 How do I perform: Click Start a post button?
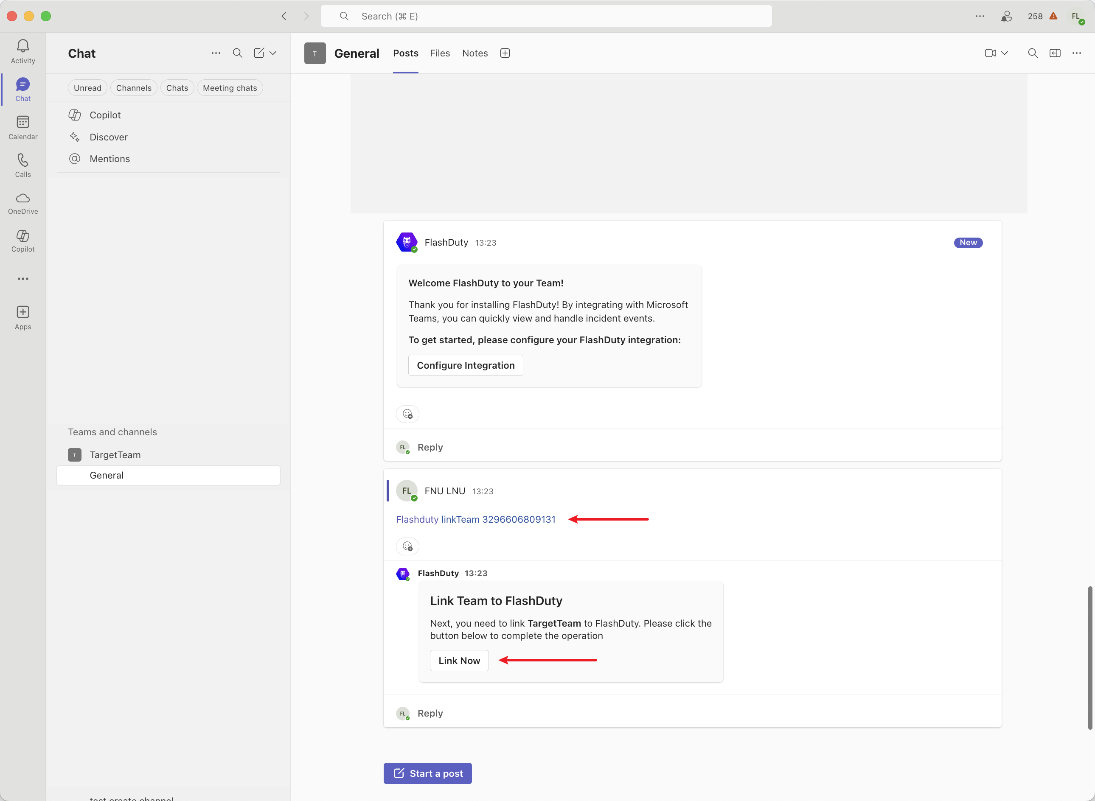pos(428,773)
